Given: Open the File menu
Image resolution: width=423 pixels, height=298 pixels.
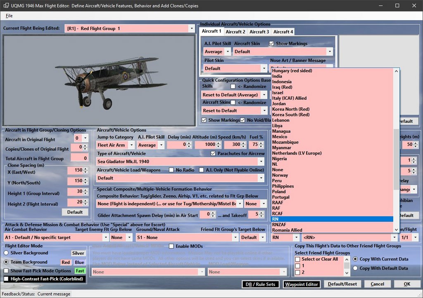Looking at the screenshot, I should tap(9, 16).
